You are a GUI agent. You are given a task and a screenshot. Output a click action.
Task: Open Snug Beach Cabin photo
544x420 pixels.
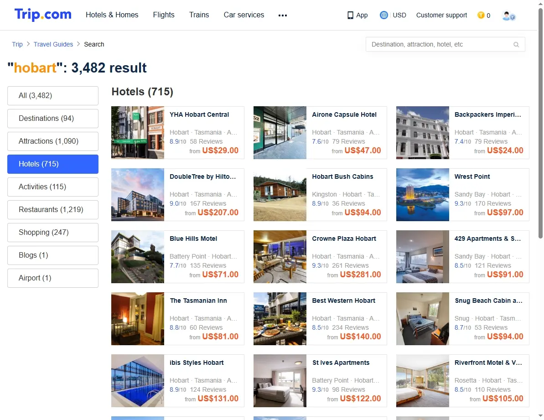[x=423, y=319]
